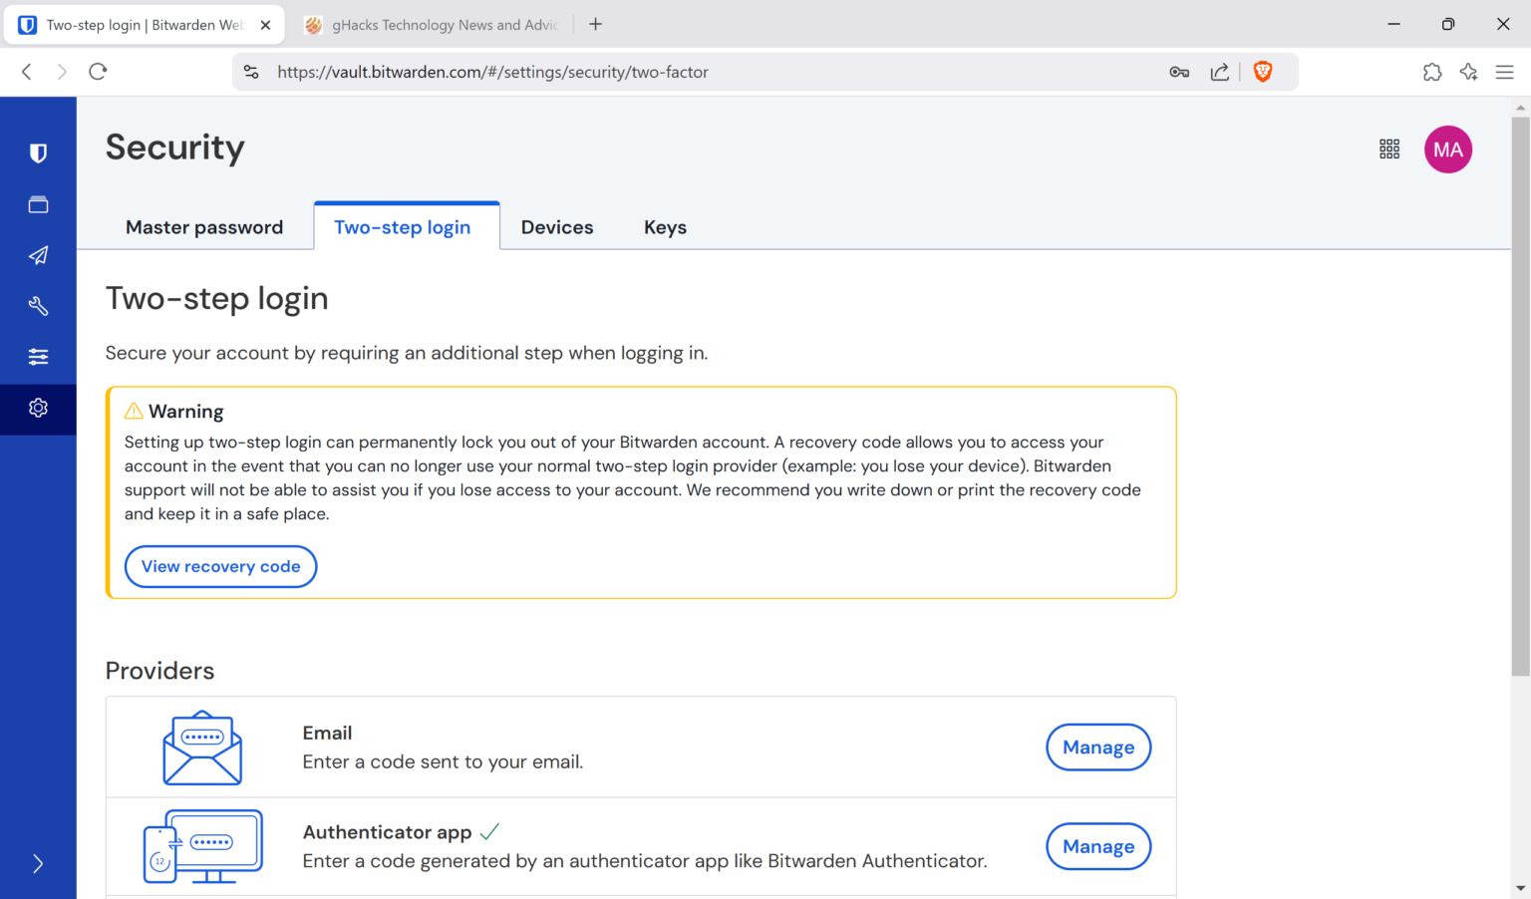Image resolution: width=1531 pixels, height=899 pixels.
Task: Select the Keys tab
Action: tap(665, 226)
